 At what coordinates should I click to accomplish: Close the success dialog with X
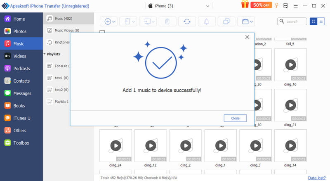click(247, 37)
